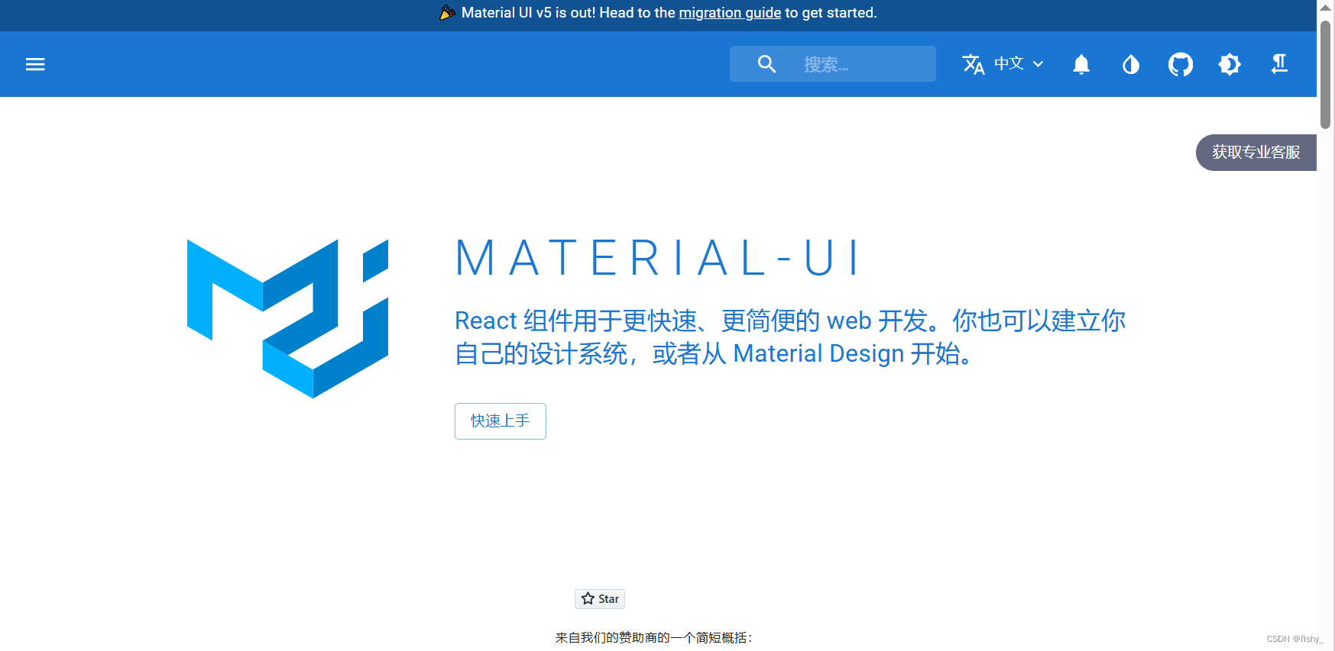Click the translate language icon
The image size is (1335, 651).
coord(973,64)
